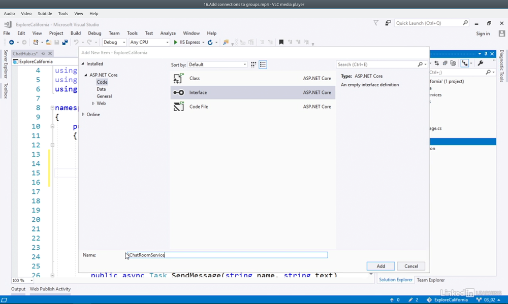This screenshot has width=508, height=304.
Task: Click the account avatar icon beside Sign in
Action: 502,33
